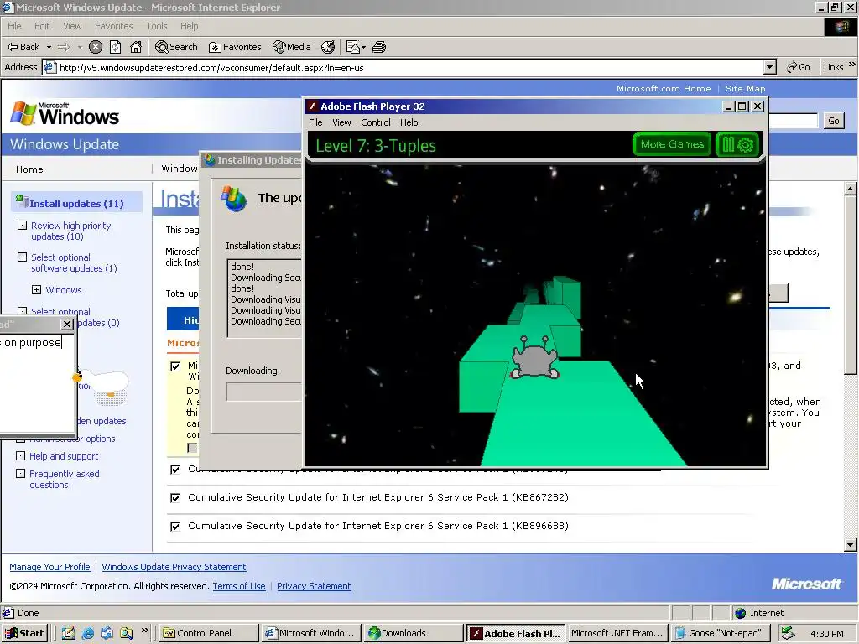The image size is (859, 644).
Task: Collapse Select optional software updates (1)
Action: tap(22, 257)
